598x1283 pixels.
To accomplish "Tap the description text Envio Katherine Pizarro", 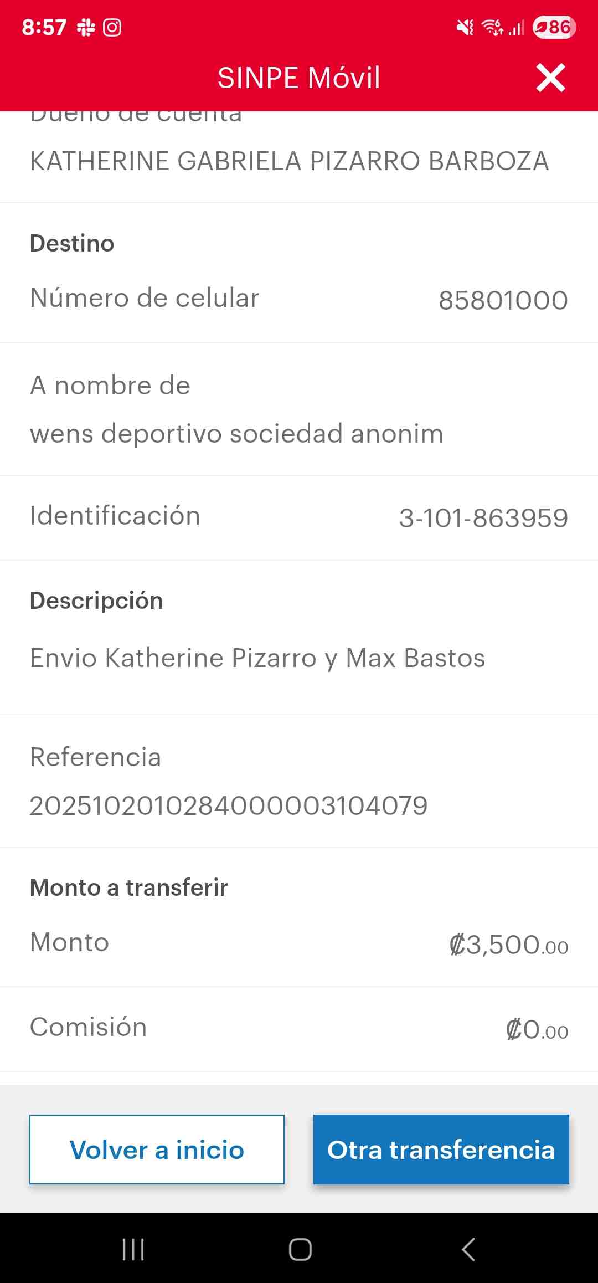I will (x=257, y=658).
